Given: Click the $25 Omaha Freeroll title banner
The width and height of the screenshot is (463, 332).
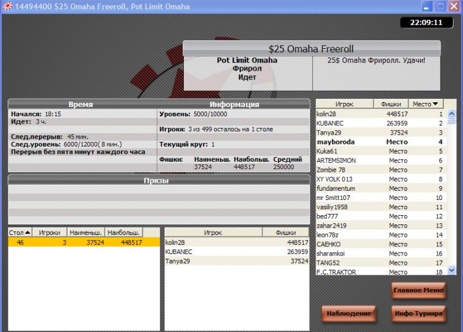Looking at the screenshot, I should click(312, 49).
